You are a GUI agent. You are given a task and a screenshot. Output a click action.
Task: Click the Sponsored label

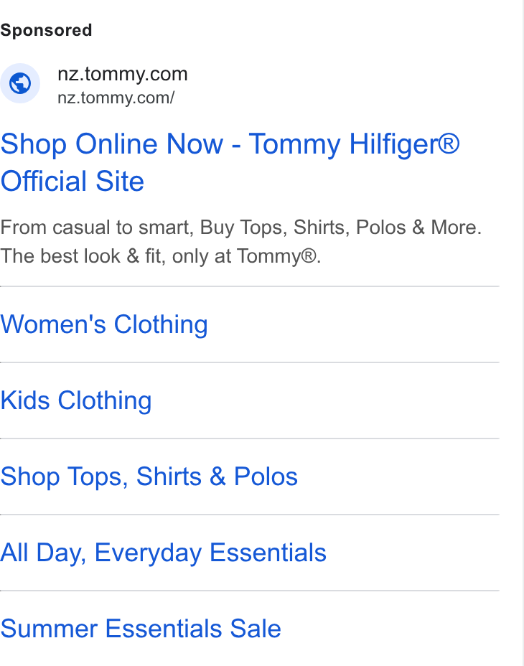click(x=46, y=30)
